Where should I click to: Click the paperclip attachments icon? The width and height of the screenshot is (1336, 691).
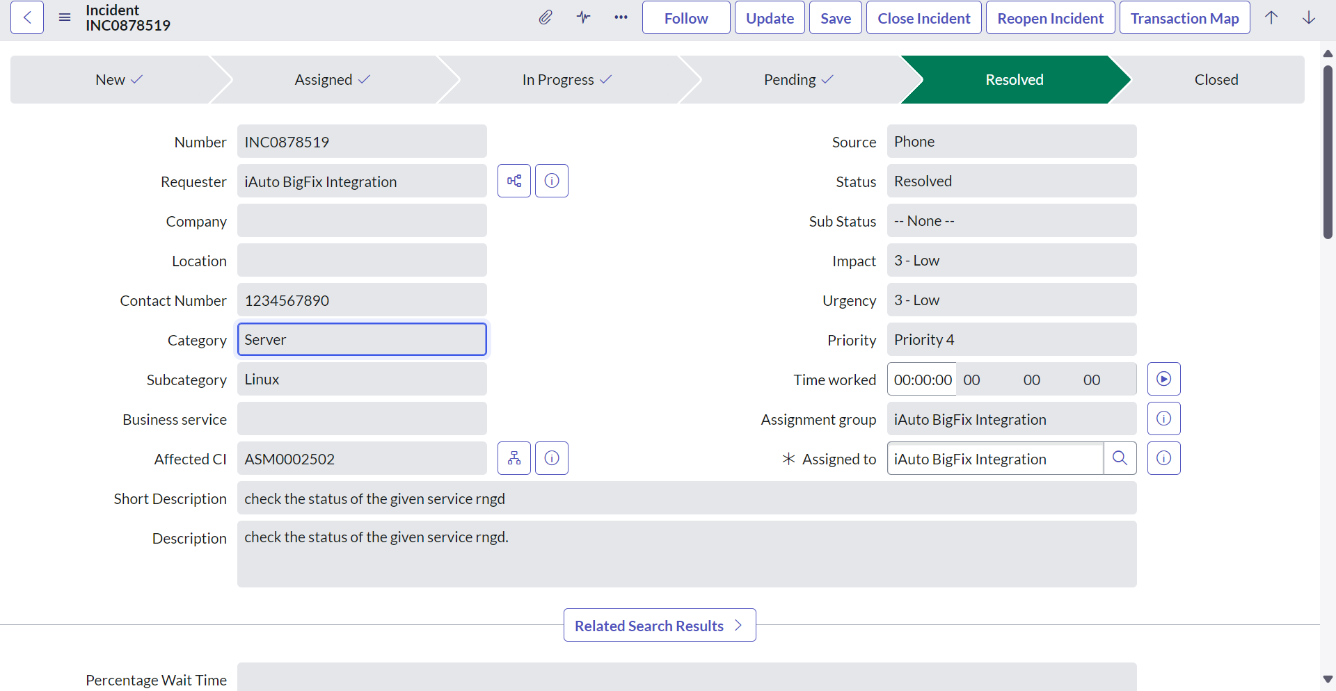[x=546, y=17]
